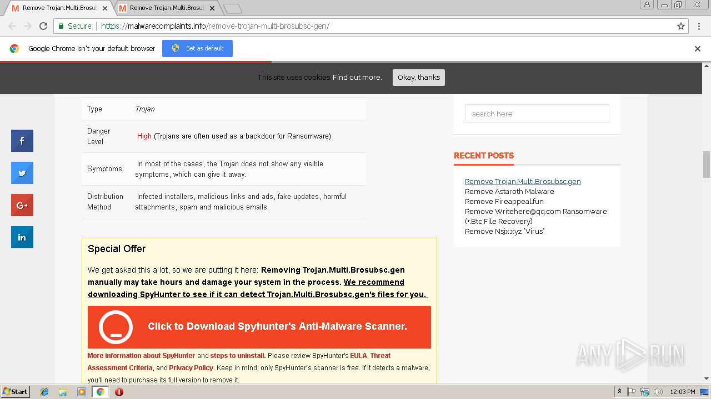The height and width of the screenshot is (399, 711).
Task: Open Find out more cookies link
Action: coord(357,78)
